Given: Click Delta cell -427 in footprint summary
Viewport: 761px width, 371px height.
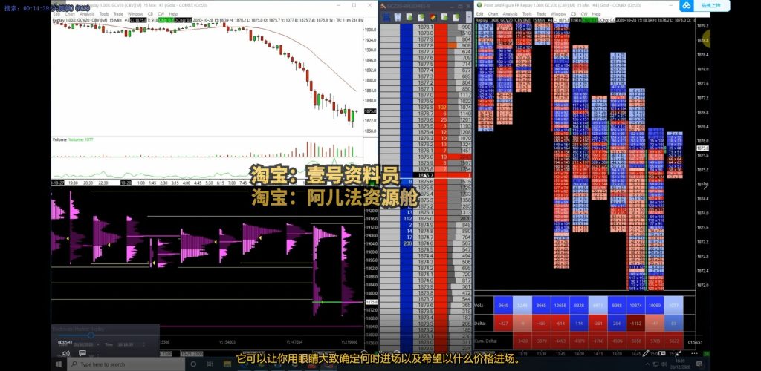Looking at the screenshot, I should (503, 323).
